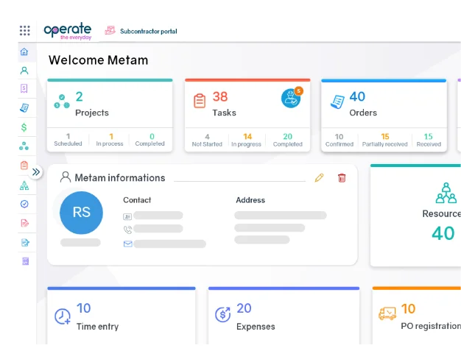The width and height of the screenshot is (461, 362).
Task: Click the Tasks notification badge icon
Action: coord(291,99)
